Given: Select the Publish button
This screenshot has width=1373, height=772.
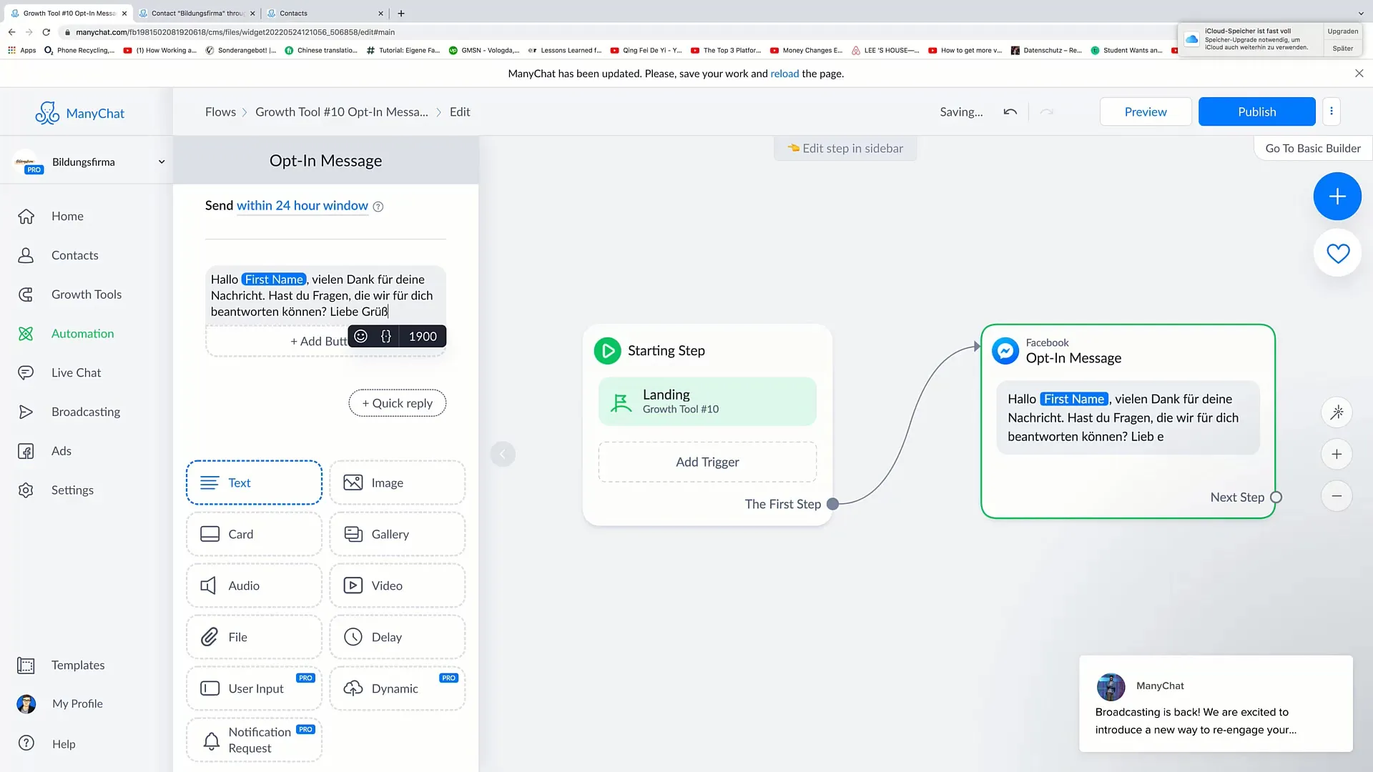Looking at the screenshot, I should tap(1256, 112).
